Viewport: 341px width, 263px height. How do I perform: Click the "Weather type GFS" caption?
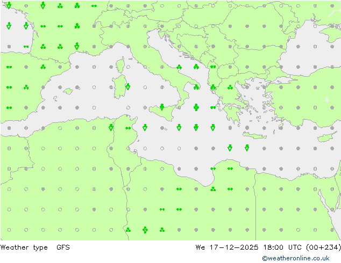point(35,247)
